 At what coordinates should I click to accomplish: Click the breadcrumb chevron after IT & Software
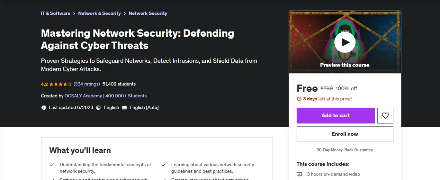(x=74, y=13)
